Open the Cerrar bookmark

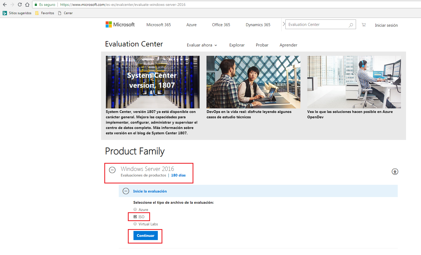[66, 13]
